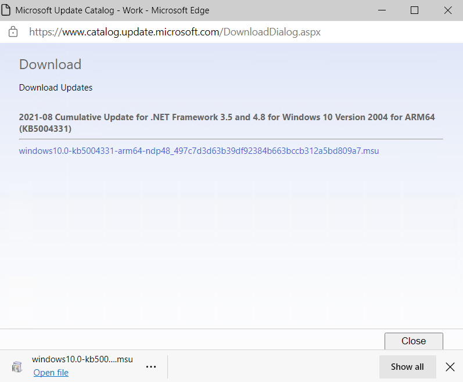463x382 pixels.
Task: Dismiss the downloads bar with X
Action: pos(450,367)
